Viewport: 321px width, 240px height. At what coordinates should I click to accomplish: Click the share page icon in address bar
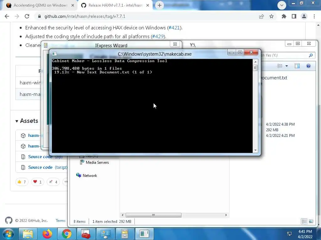click(x=261, y=16)
